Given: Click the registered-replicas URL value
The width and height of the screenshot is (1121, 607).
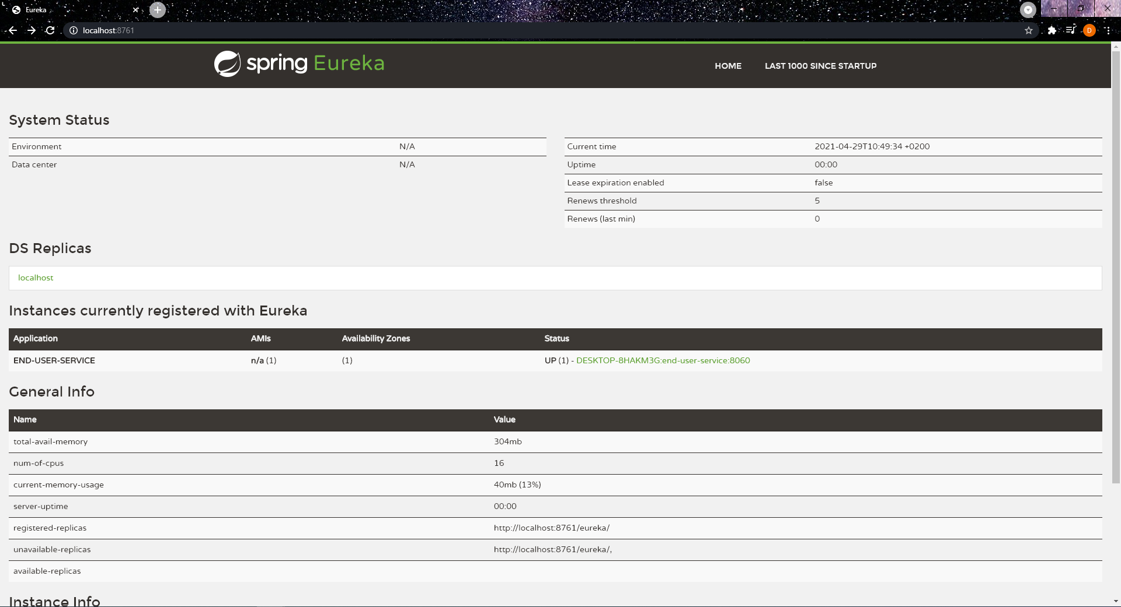Looking at the screenshot, I should point(552,528).
